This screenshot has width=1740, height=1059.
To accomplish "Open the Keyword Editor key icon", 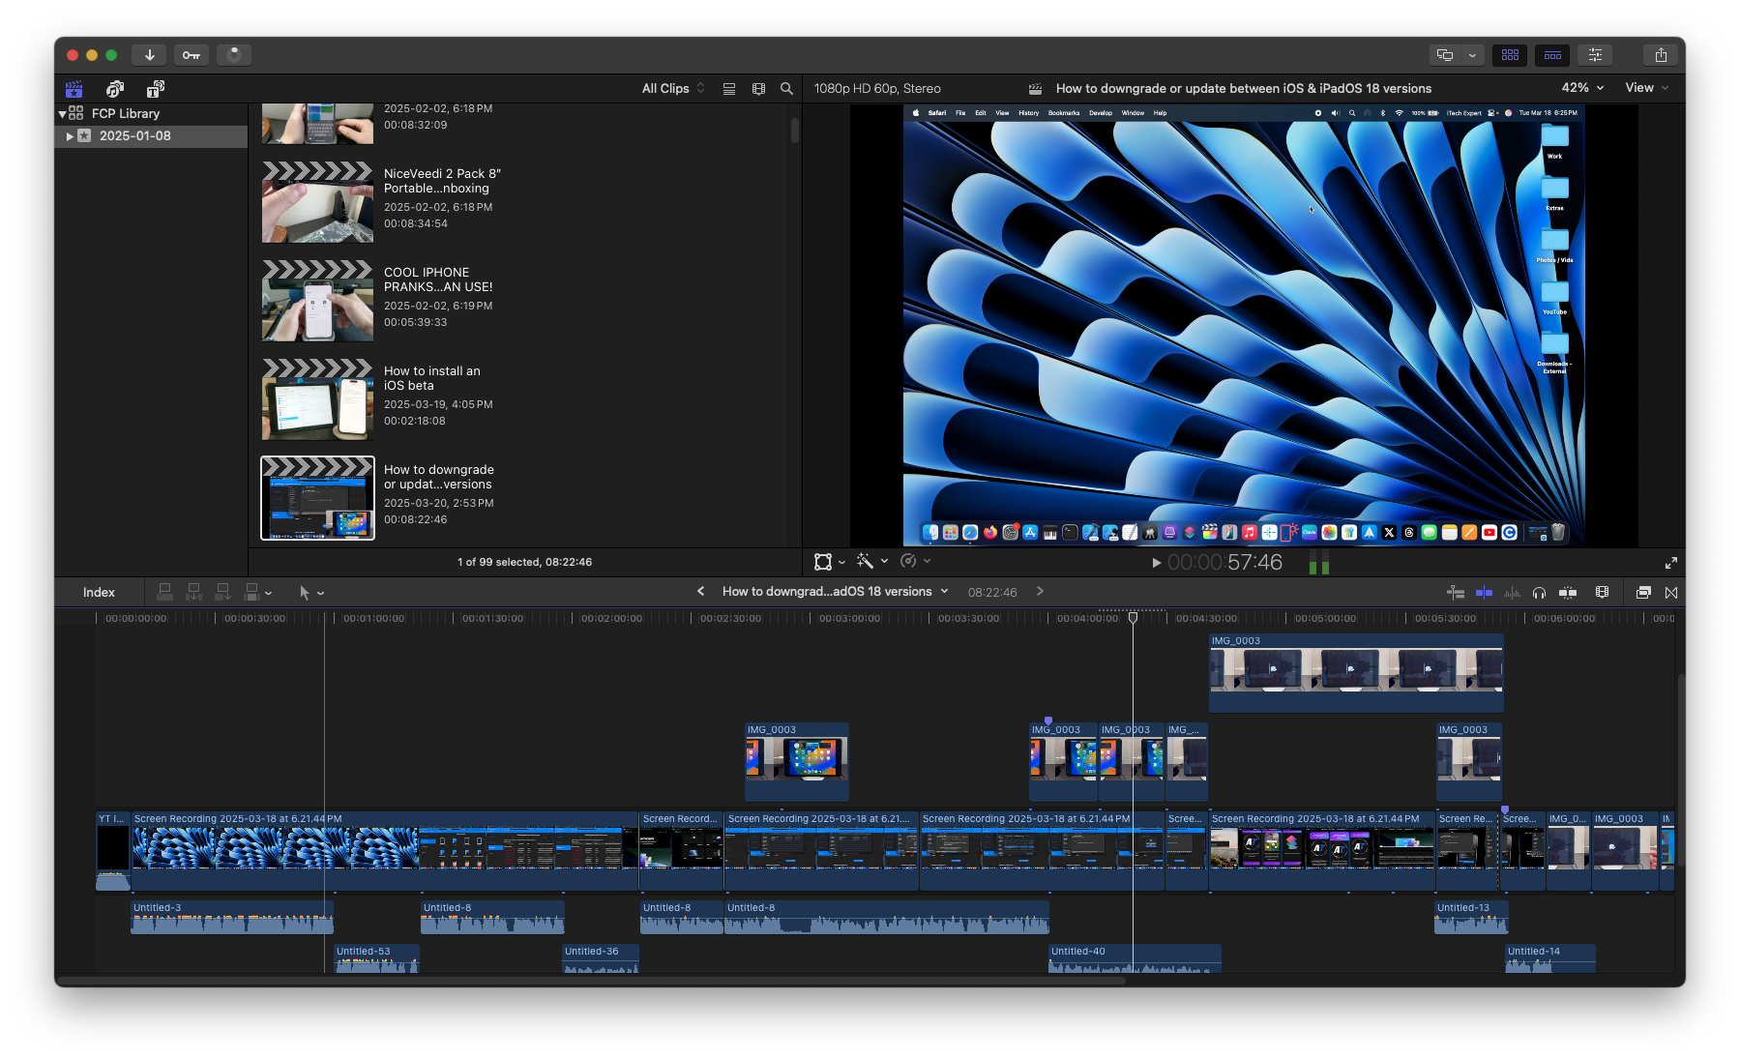I will [x=192, y=55].
